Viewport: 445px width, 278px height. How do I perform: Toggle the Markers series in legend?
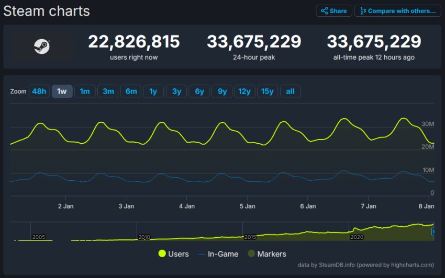pos(267,254)
